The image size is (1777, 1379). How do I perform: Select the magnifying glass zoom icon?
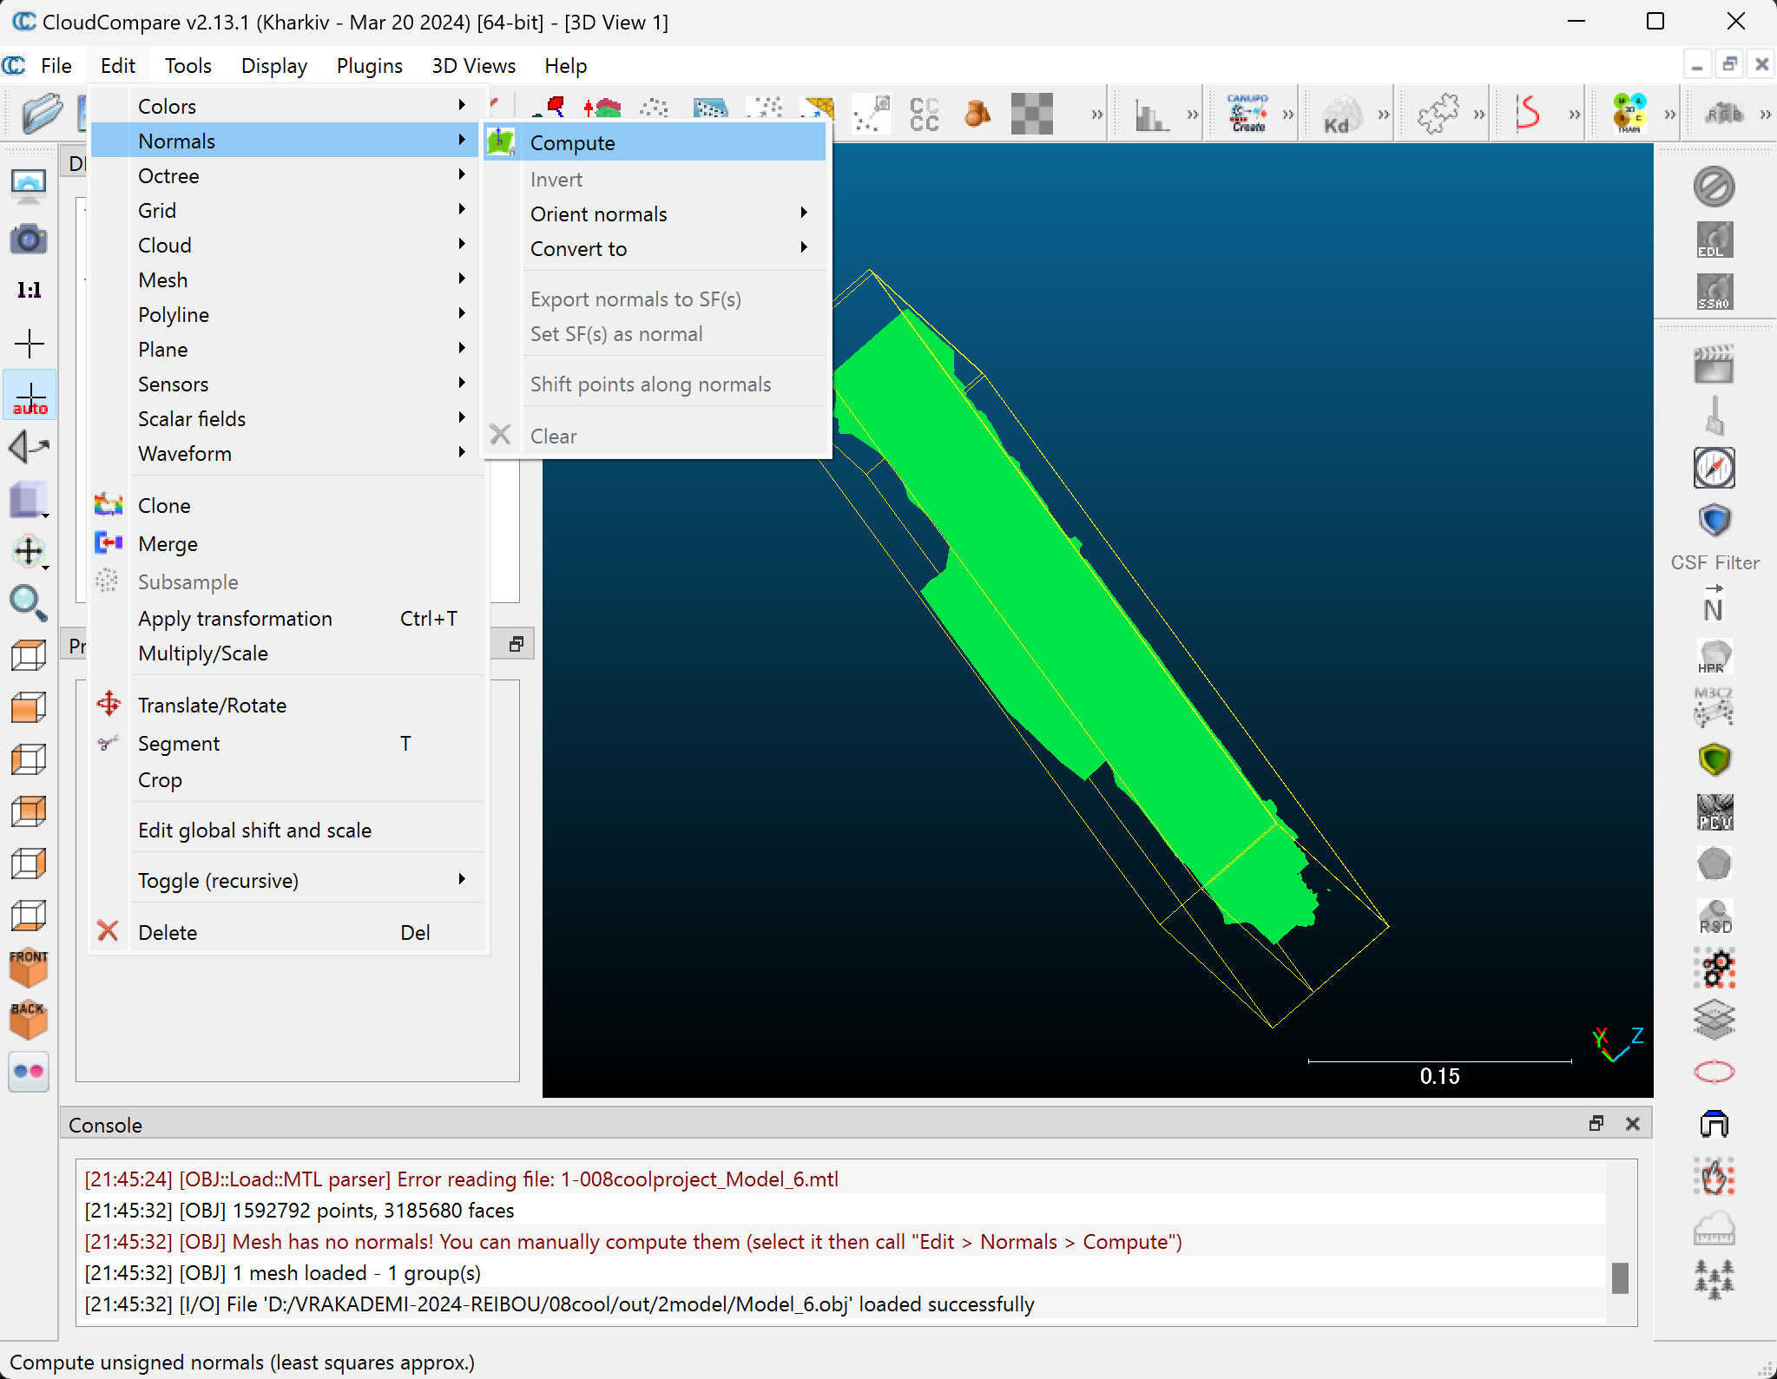click(28, 602)
